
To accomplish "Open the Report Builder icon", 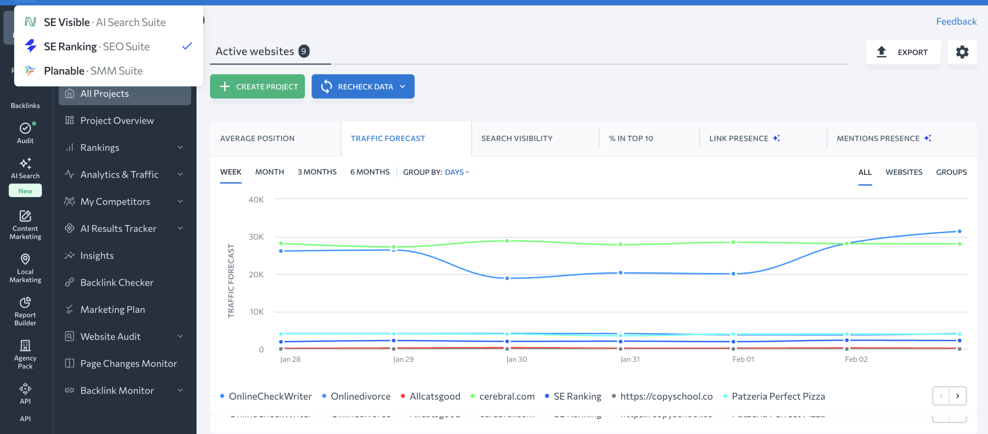I will pos(25,302).
